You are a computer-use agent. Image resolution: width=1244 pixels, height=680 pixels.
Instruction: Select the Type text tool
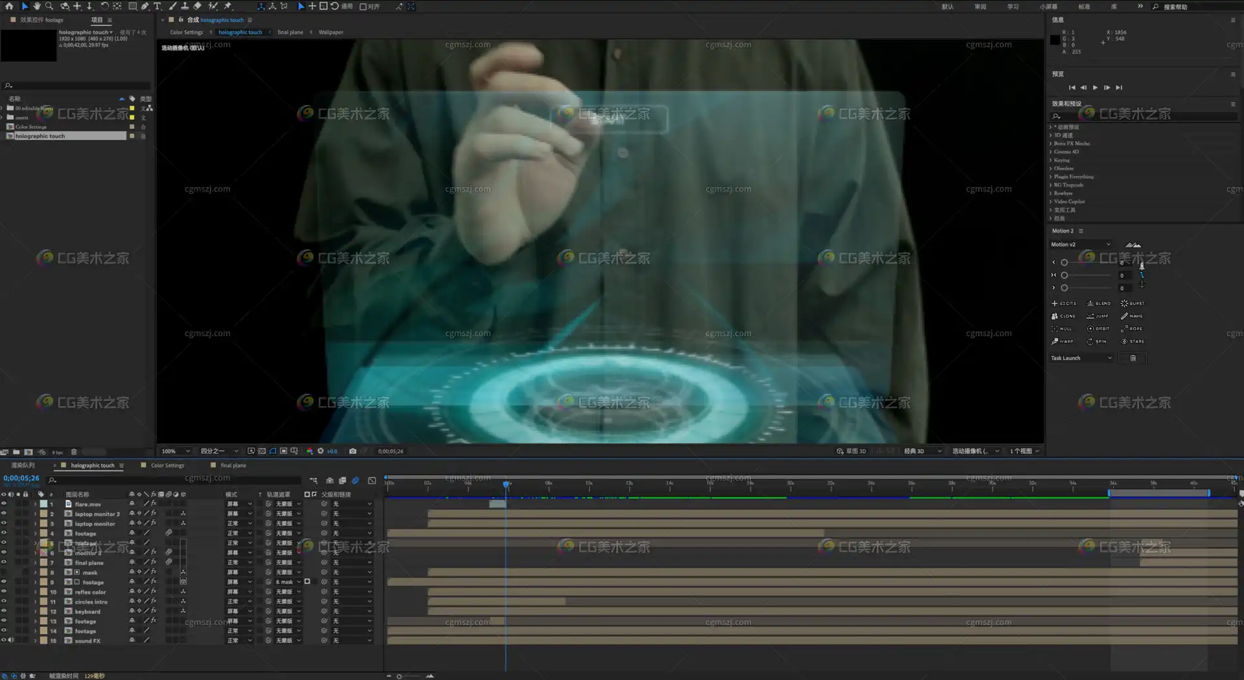(x=157, y=6)
